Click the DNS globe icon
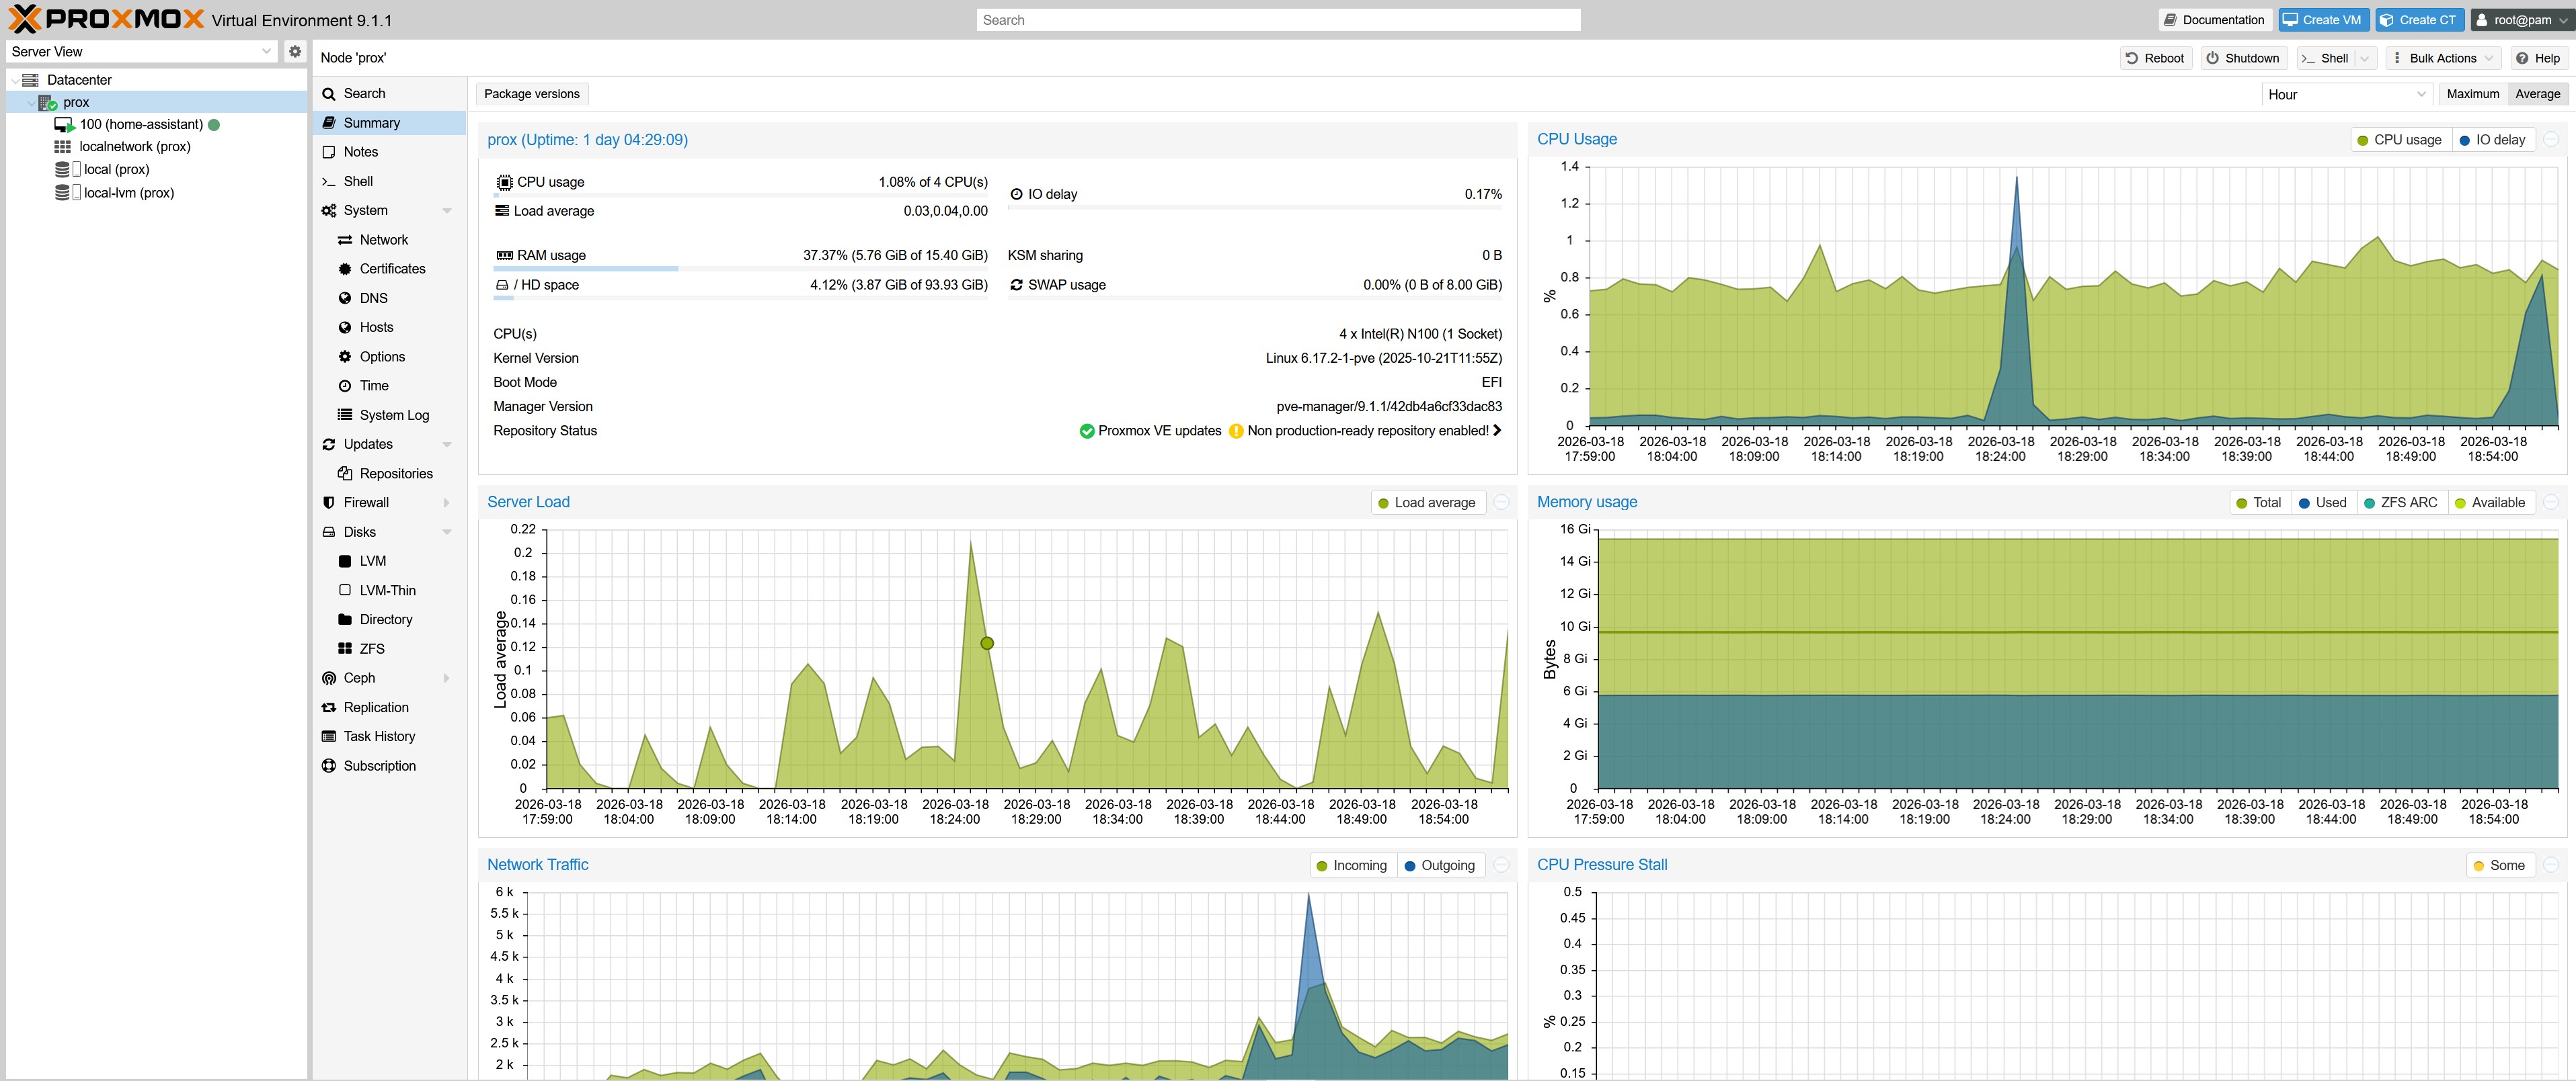The height and width of the screenshot is (1081, 2576). 345,299
